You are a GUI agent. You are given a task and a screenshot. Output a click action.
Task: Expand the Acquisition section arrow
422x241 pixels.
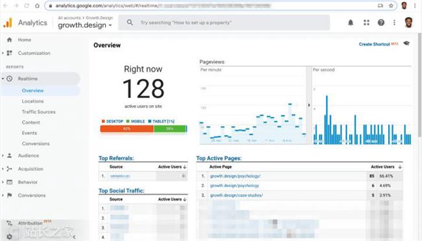(x=3, y=169)
